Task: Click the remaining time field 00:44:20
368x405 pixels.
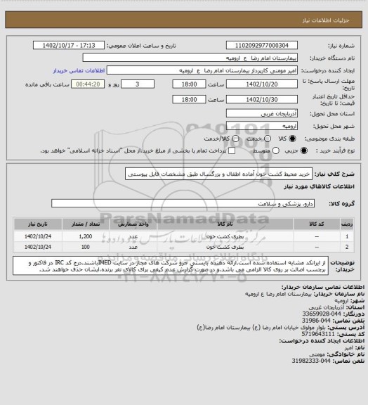Action: pos(88,84)
